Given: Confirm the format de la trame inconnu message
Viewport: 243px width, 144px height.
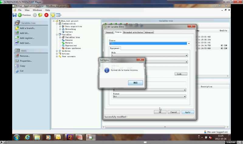Looking at the screenshot, I should [x=135, y=83].
